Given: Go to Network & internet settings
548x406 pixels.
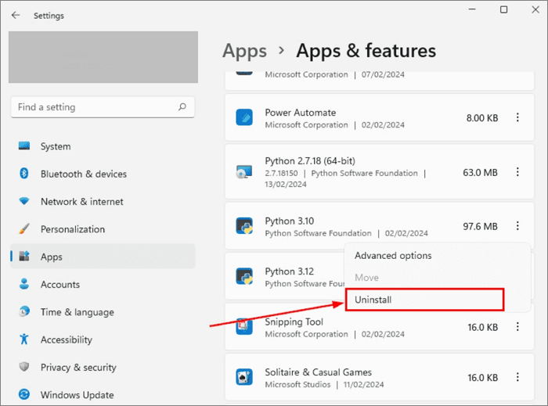Looking at the screenshot, I should coord(83,202).
